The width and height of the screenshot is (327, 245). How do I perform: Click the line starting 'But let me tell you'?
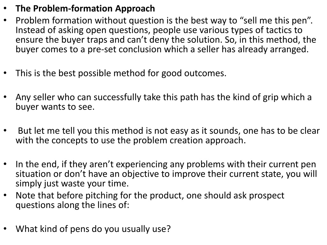pyautogui.click(x=169, y=131)
